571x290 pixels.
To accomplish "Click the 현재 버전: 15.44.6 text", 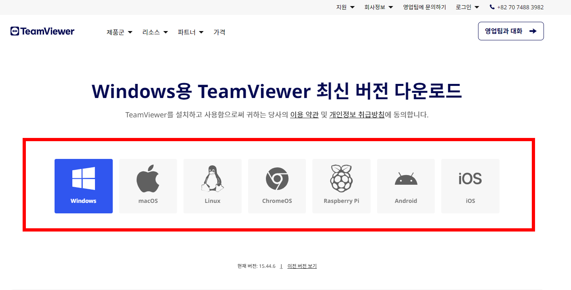I will (x=257, y=266).
